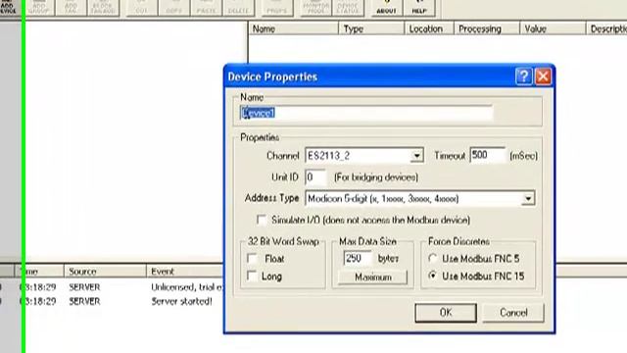Check the Long word swap option
Viewport: 627px width, 353px height.
click(252, 277)
